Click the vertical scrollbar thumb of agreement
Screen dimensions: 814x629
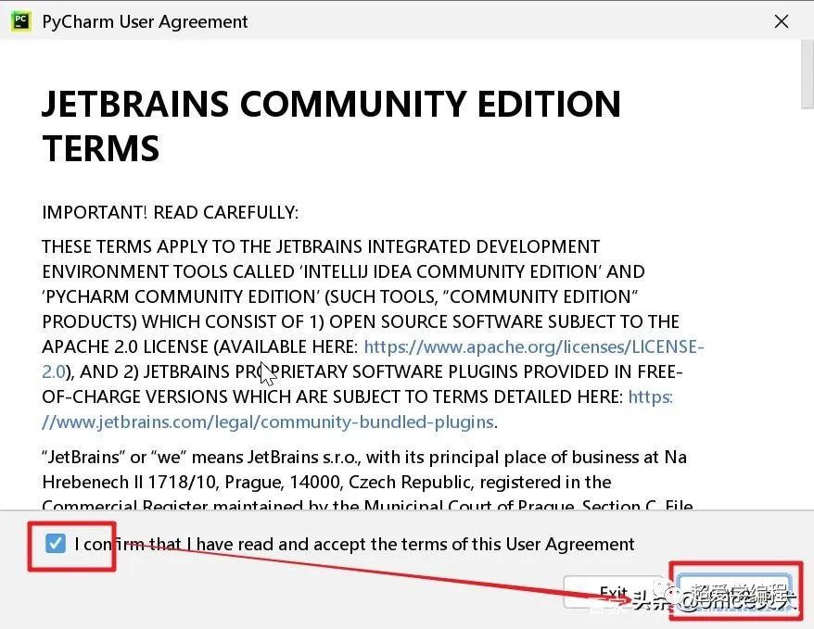[808, 73]
